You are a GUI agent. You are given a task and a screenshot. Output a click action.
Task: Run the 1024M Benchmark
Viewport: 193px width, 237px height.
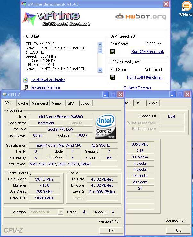145,77
